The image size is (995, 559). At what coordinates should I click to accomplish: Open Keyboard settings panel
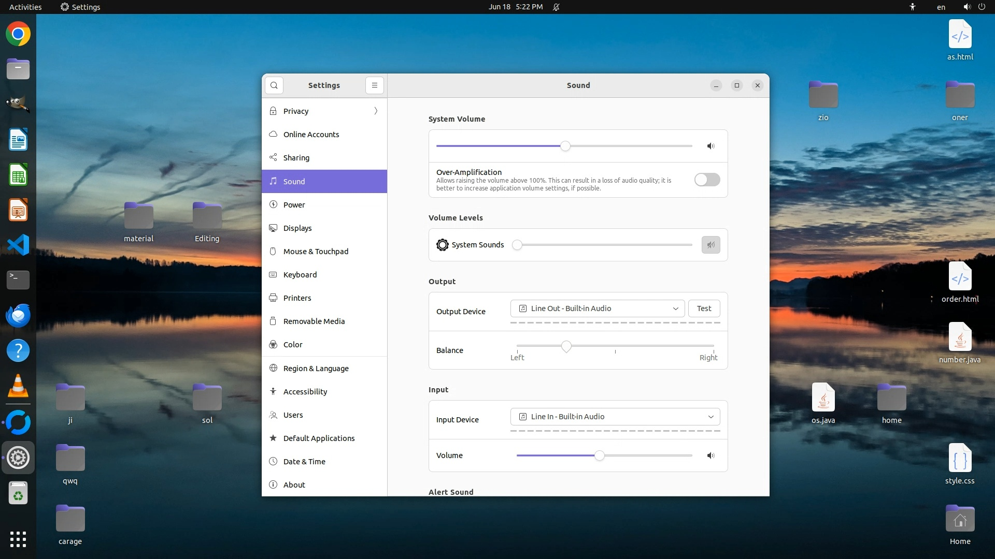300,275
